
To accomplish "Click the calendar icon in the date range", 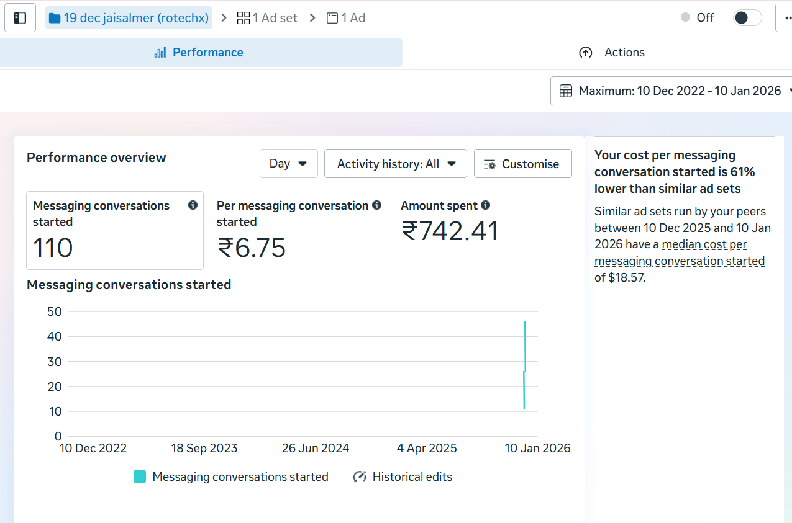I will pyautogui.click(x=566, y=91).
